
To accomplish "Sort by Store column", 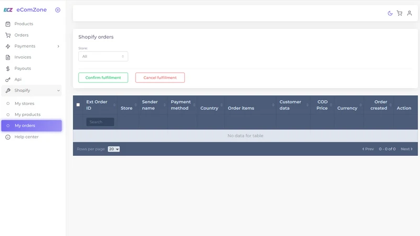I will point(135,105).
